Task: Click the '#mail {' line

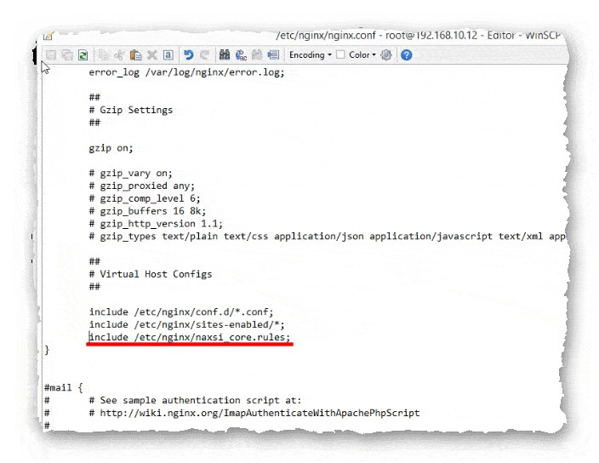Action: coord(64,388)
